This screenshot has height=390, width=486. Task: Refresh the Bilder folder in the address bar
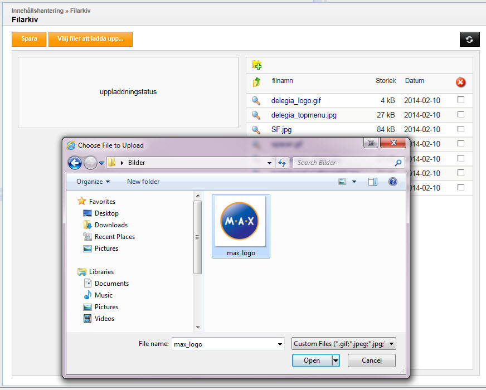[x=282, y=163]
